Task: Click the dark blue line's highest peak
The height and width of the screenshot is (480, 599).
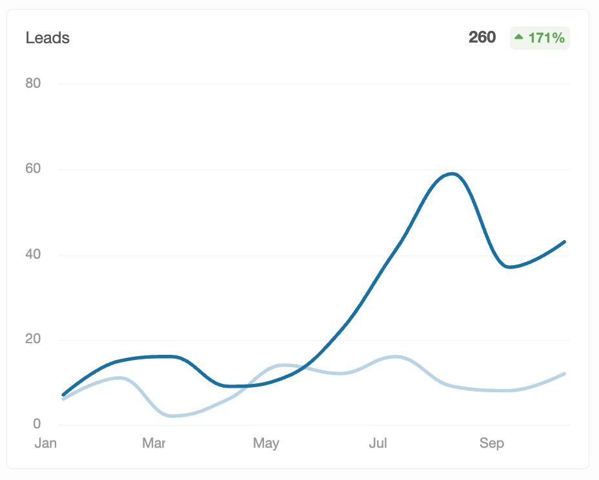Action: click(x=452, y=174)
